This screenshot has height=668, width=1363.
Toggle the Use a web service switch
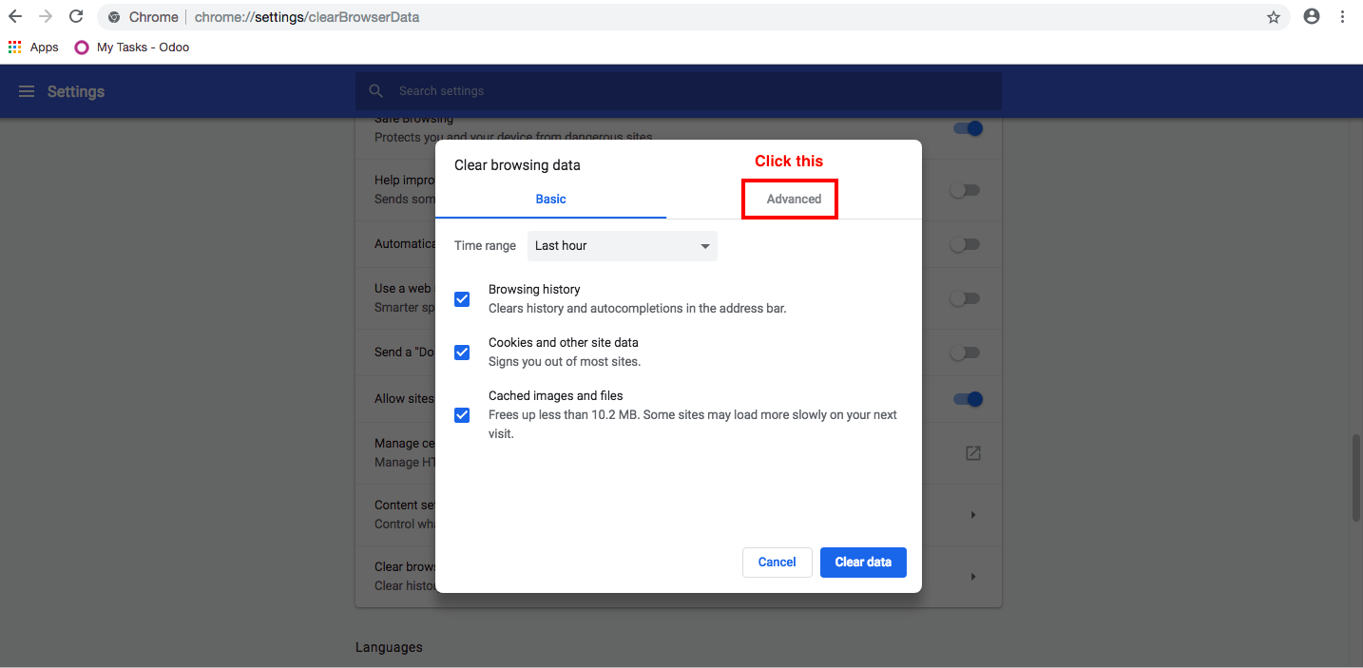point(965,298)
